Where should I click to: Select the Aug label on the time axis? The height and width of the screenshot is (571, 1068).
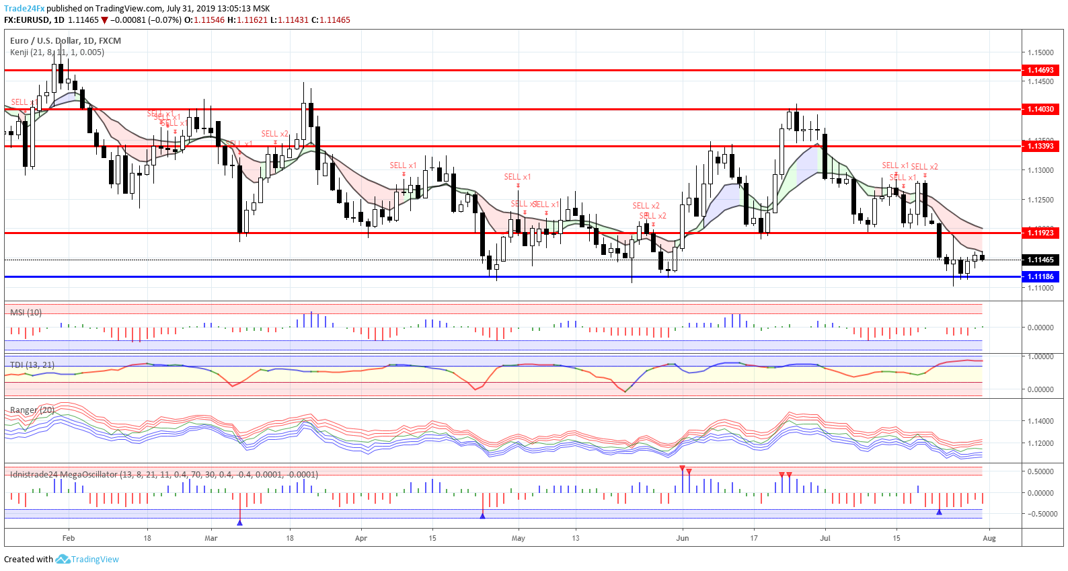(989, 538)
